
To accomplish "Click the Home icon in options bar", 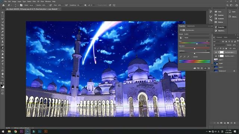I will coord(3,5).
